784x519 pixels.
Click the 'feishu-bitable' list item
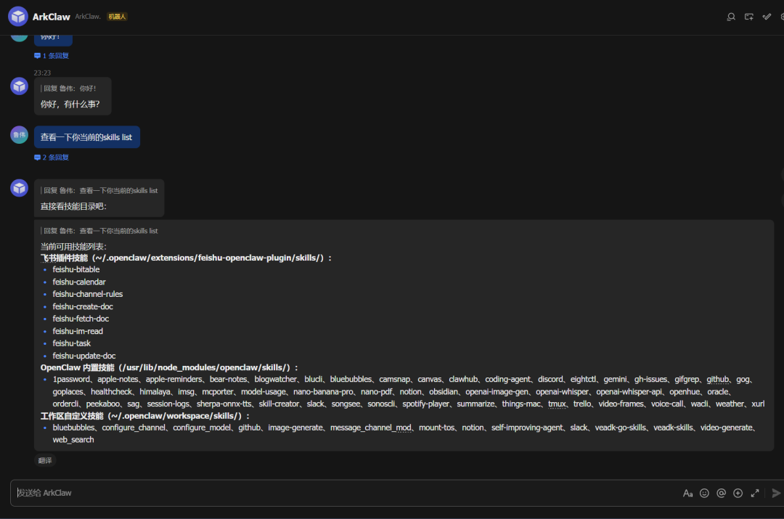click(x=76, y=269)
